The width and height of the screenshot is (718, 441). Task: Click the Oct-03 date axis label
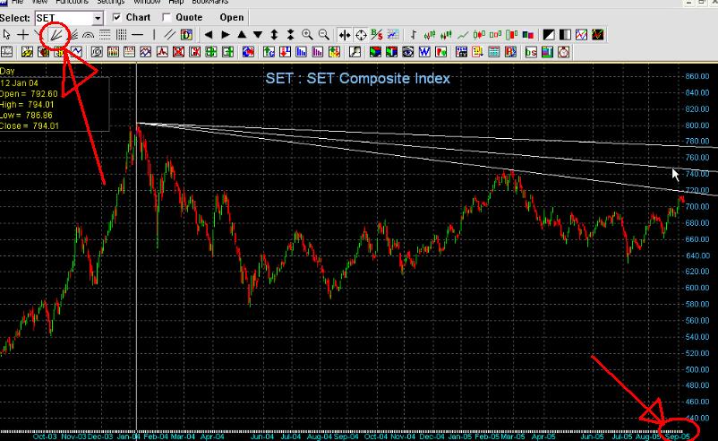click(45, 437)
